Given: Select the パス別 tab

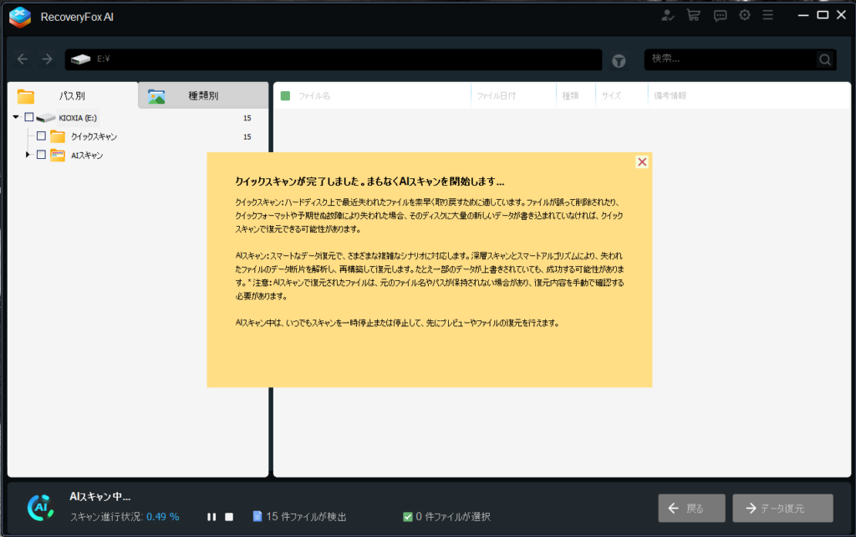Looking at the screenshot, I should pos(72,96).
